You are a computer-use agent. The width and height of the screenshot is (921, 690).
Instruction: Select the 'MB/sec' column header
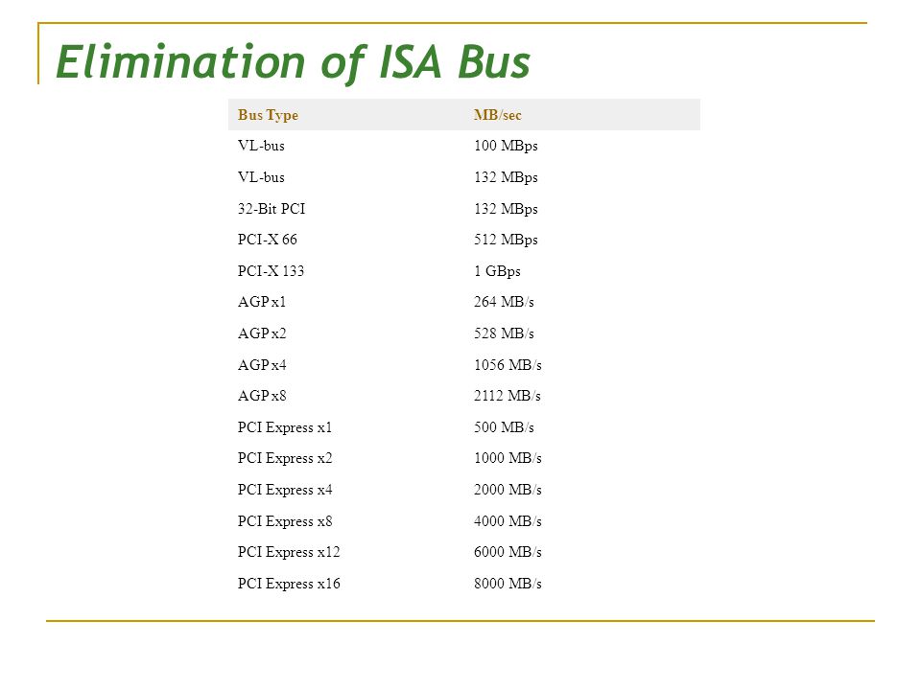(x=498, y=115)
